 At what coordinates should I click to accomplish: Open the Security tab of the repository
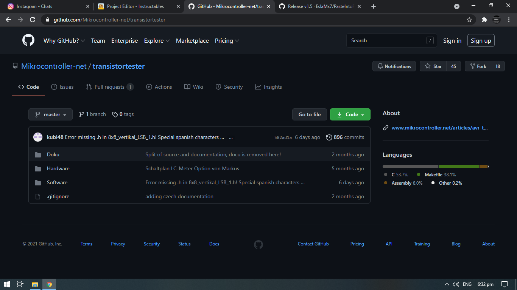click(x=229, y=87)
